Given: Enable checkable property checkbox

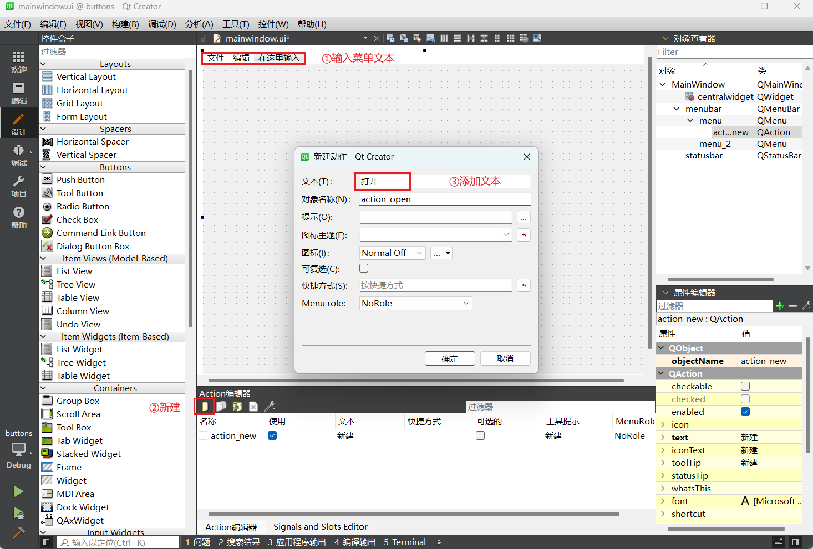Looking at the screenshot, I should pyautogui.click(x=745, y=386).
